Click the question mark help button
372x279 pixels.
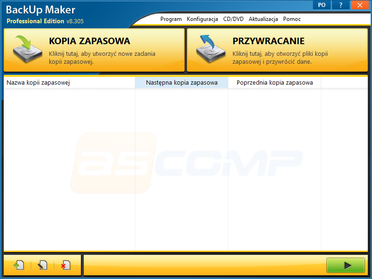pos(341,5)
